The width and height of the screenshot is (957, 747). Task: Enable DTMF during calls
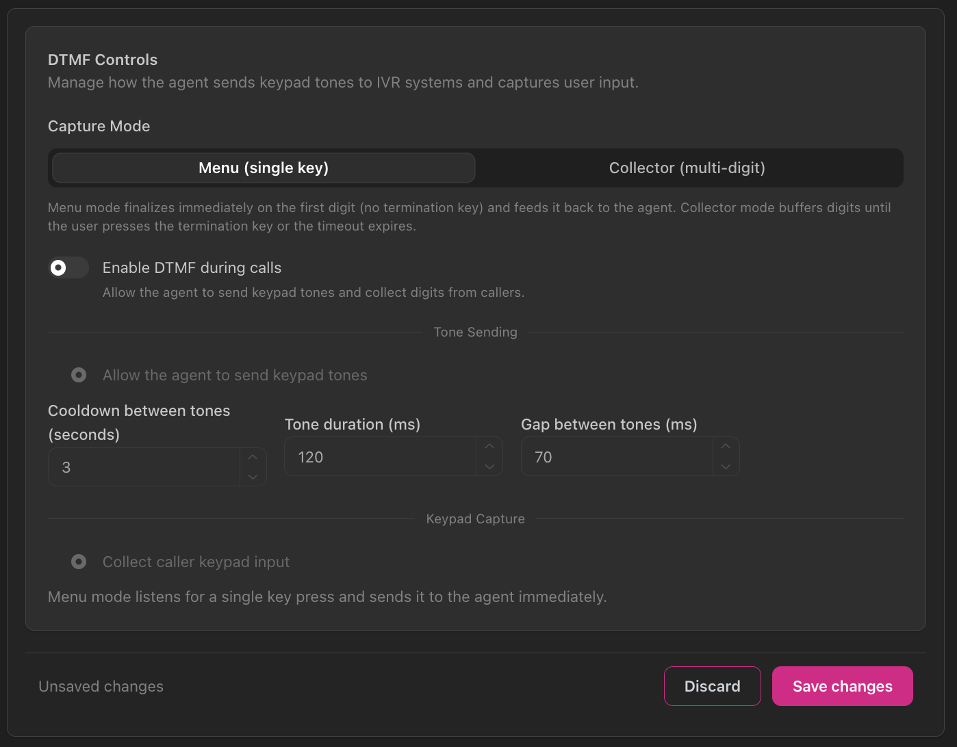coord(68,267)
